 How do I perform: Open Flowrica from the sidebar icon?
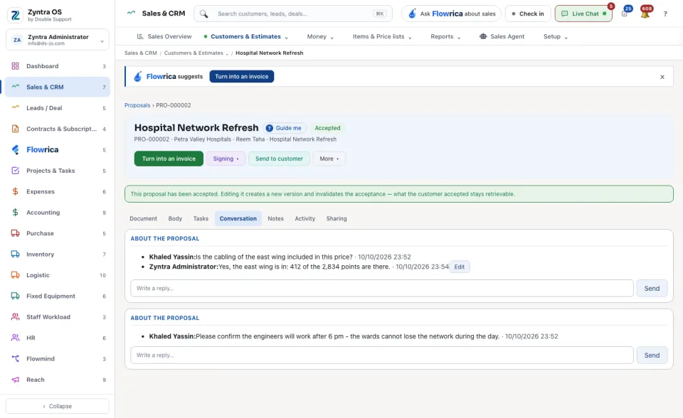coord(15,150)
